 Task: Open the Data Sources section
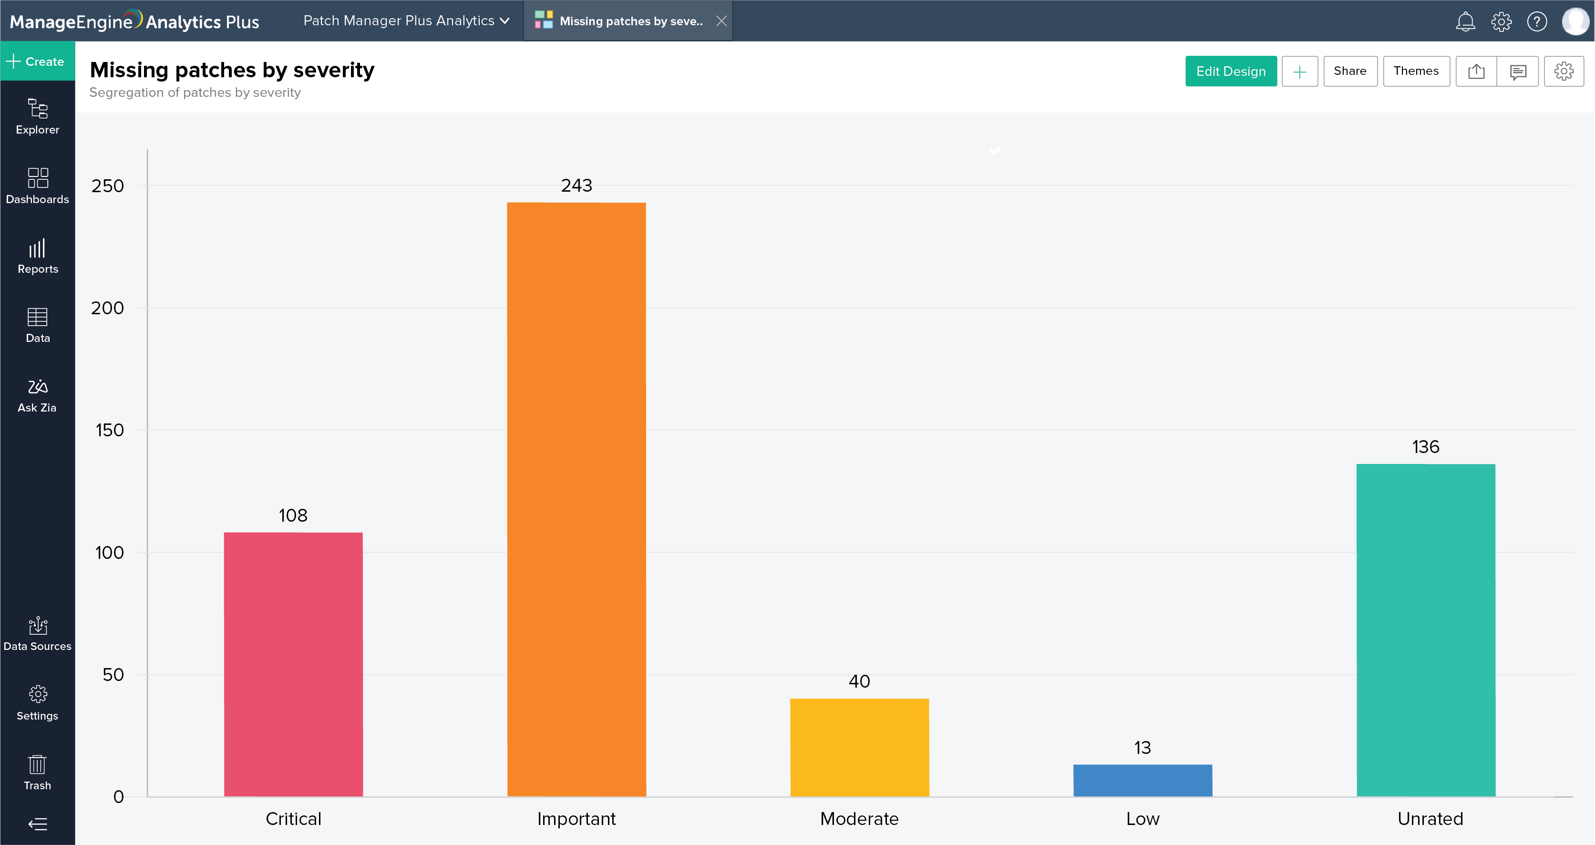(x=37, y=633)
